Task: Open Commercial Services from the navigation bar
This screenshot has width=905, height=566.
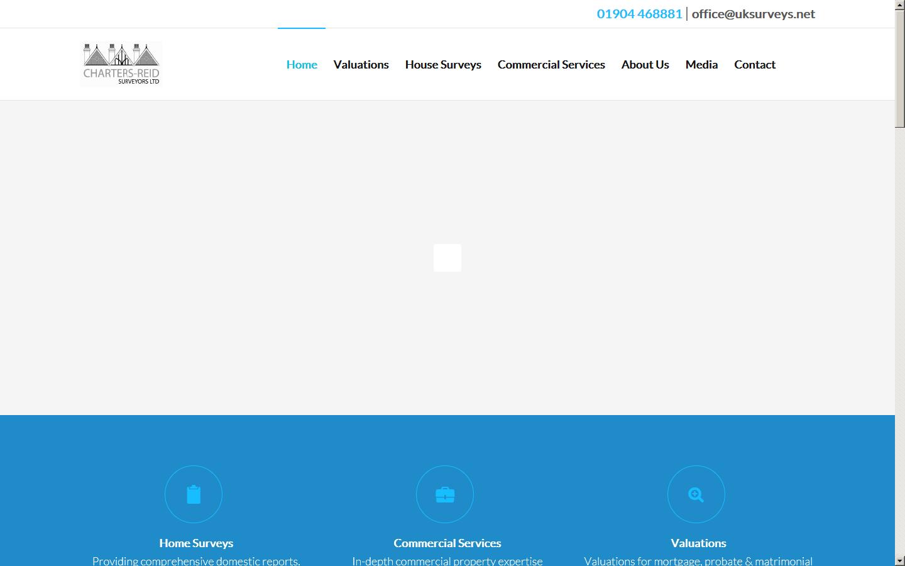Action: click(x=551, y=64)
